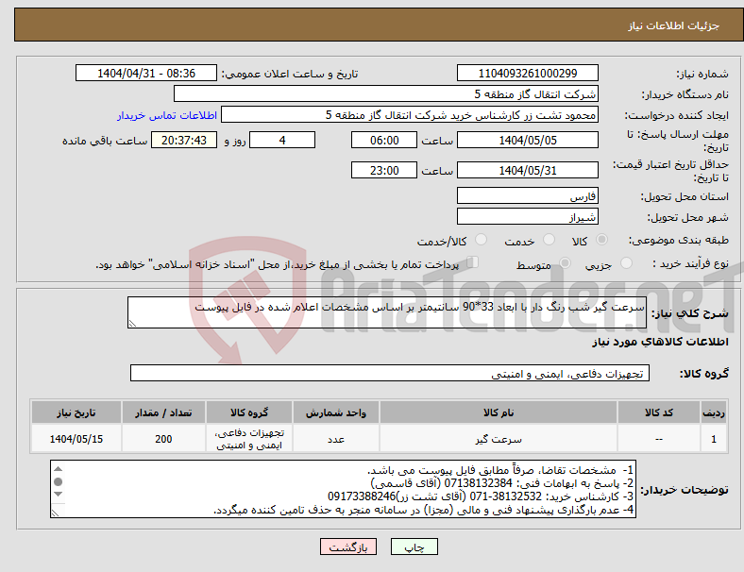Click the need date cell 1404/05/15
The width and height of the screenshot is (744, 572).
click(76, 439)
